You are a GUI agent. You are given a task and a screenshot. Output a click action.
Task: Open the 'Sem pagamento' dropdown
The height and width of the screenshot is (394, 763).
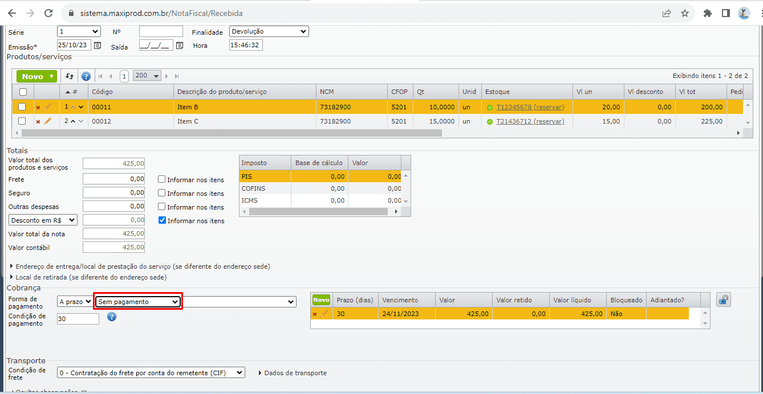(x=138, y=302)
